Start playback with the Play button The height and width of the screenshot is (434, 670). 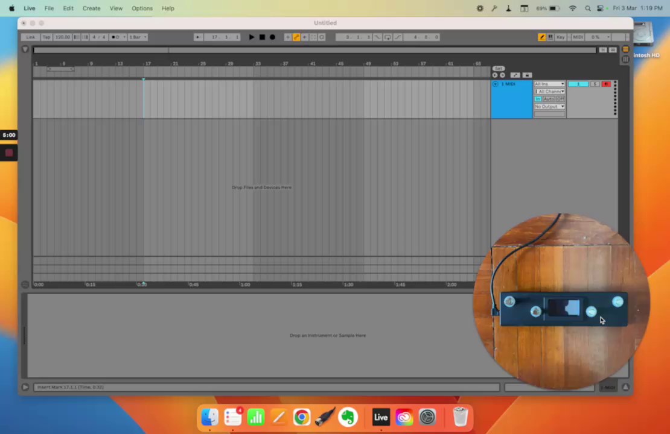pyautogui.click(x=251, y=37)
